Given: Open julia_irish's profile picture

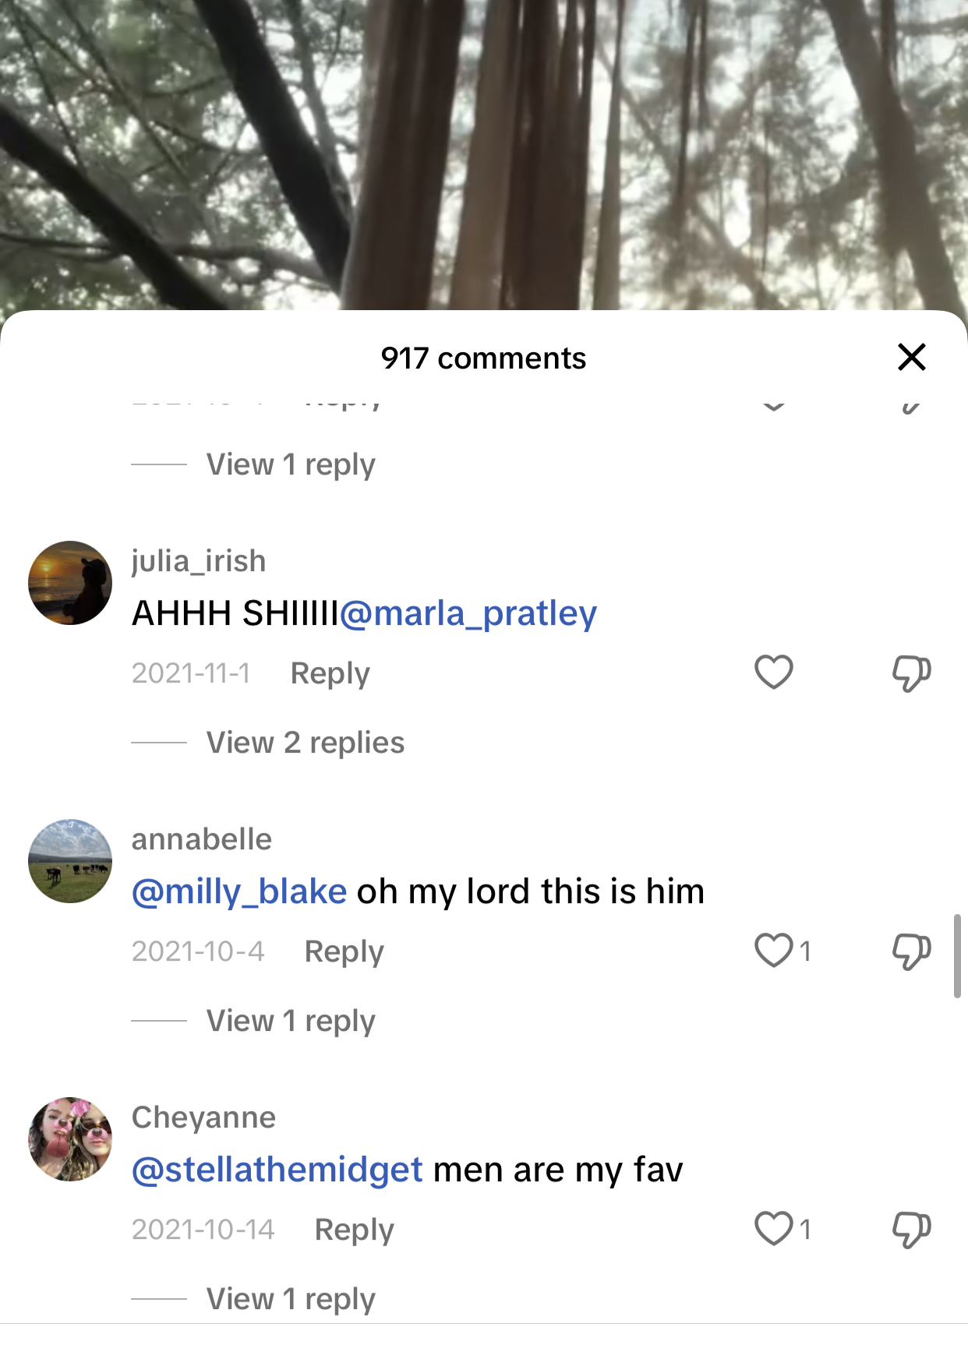Looking at the screenshot, I should click(70, 583).
